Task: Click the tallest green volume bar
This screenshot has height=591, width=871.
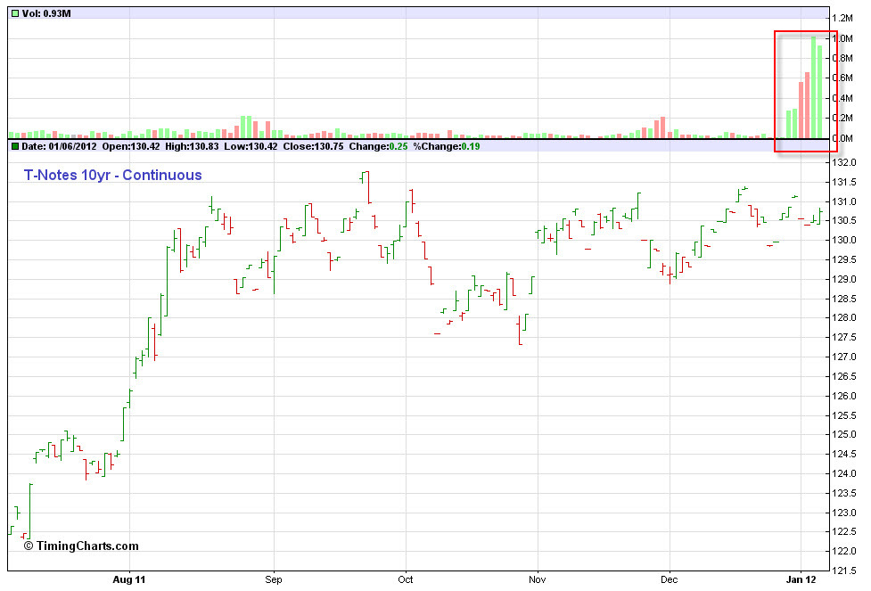Action: (813, 87)
